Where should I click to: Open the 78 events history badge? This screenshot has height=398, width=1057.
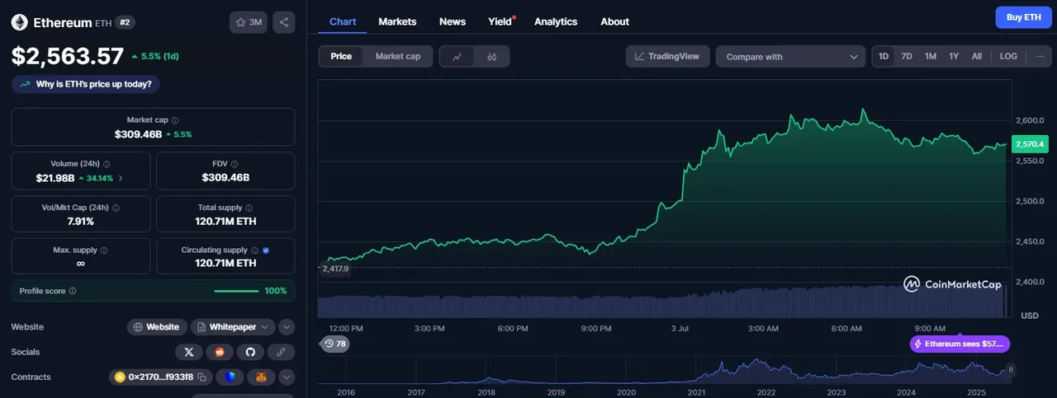click(x=334, y=344)
